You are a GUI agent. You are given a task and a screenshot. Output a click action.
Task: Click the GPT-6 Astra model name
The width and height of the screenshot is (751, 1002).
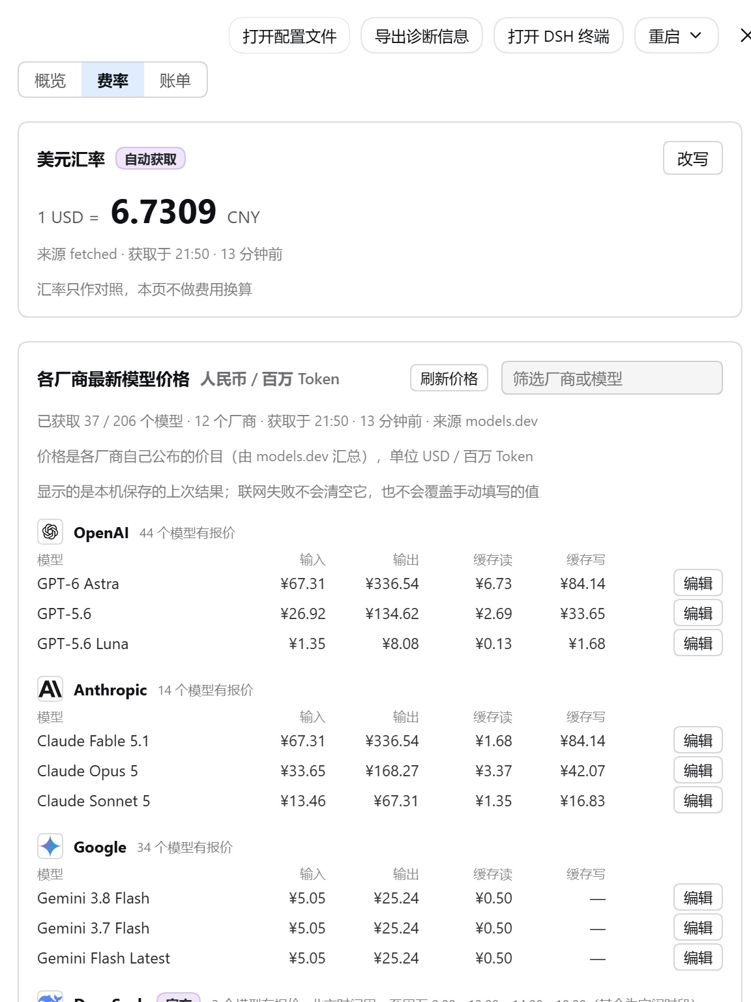[x=78, y=584]
